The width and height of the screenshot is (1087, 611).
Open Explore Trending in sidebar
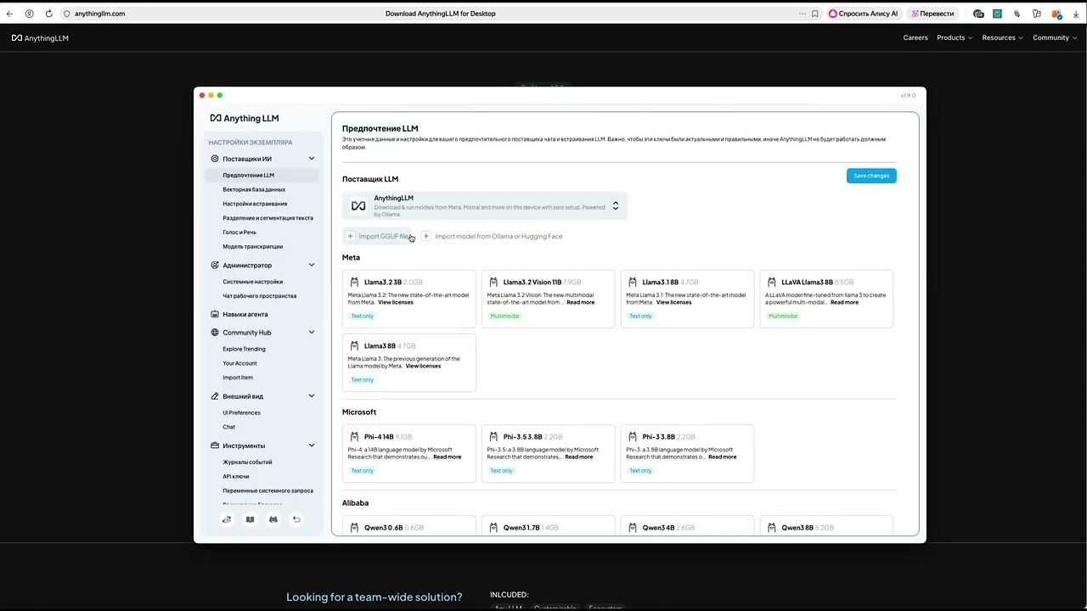[x=244, y=349]
